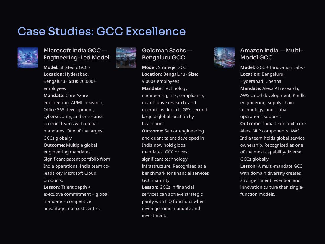The width and height of the screenshot is (325, 244).
Task: Click '9,000+ employees' in Goldman Sachs card
Action: point(161,81)
